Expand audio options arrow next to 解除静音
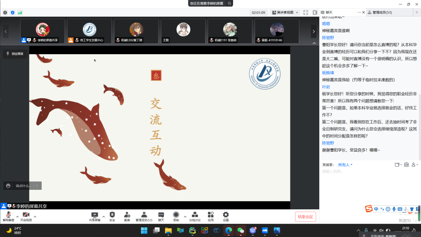This screenshot has width=421, height=237. tap(17, 216)
